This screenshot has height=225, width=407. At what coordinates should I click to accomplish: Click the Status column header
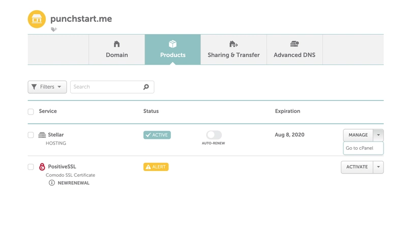pyautogui.click(x=151, y=111)
